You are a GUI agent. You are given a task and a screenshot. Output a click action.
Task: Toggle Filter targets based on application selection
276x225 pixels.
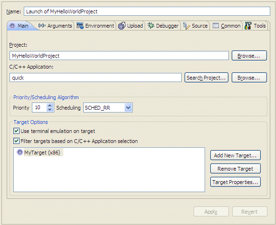coord(16,141)
